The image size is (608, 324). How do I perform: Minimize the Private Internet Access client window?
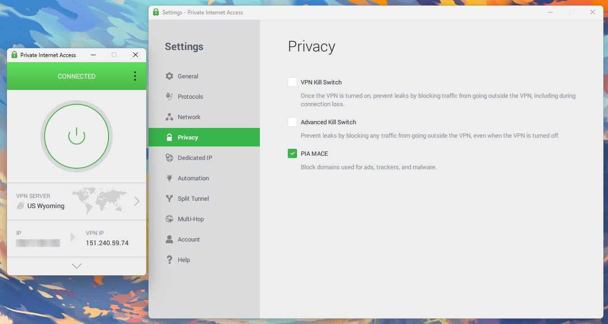coord(93,55)
